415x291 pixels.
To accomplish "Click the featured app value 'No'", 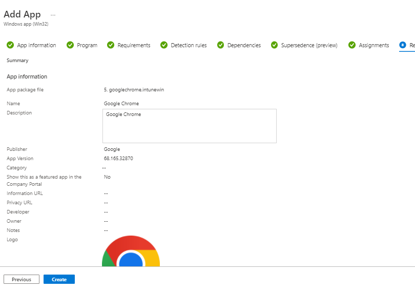I will coord(107,177).
